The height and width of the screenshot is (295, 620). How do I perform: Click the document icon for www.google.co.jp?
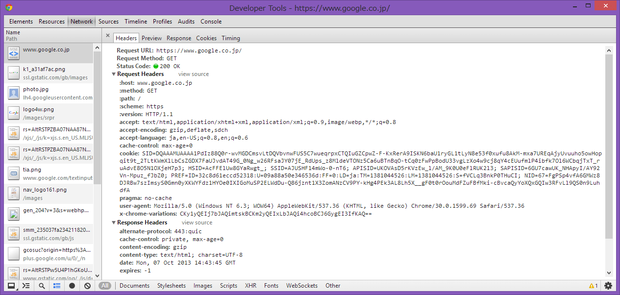coord(14,53)
